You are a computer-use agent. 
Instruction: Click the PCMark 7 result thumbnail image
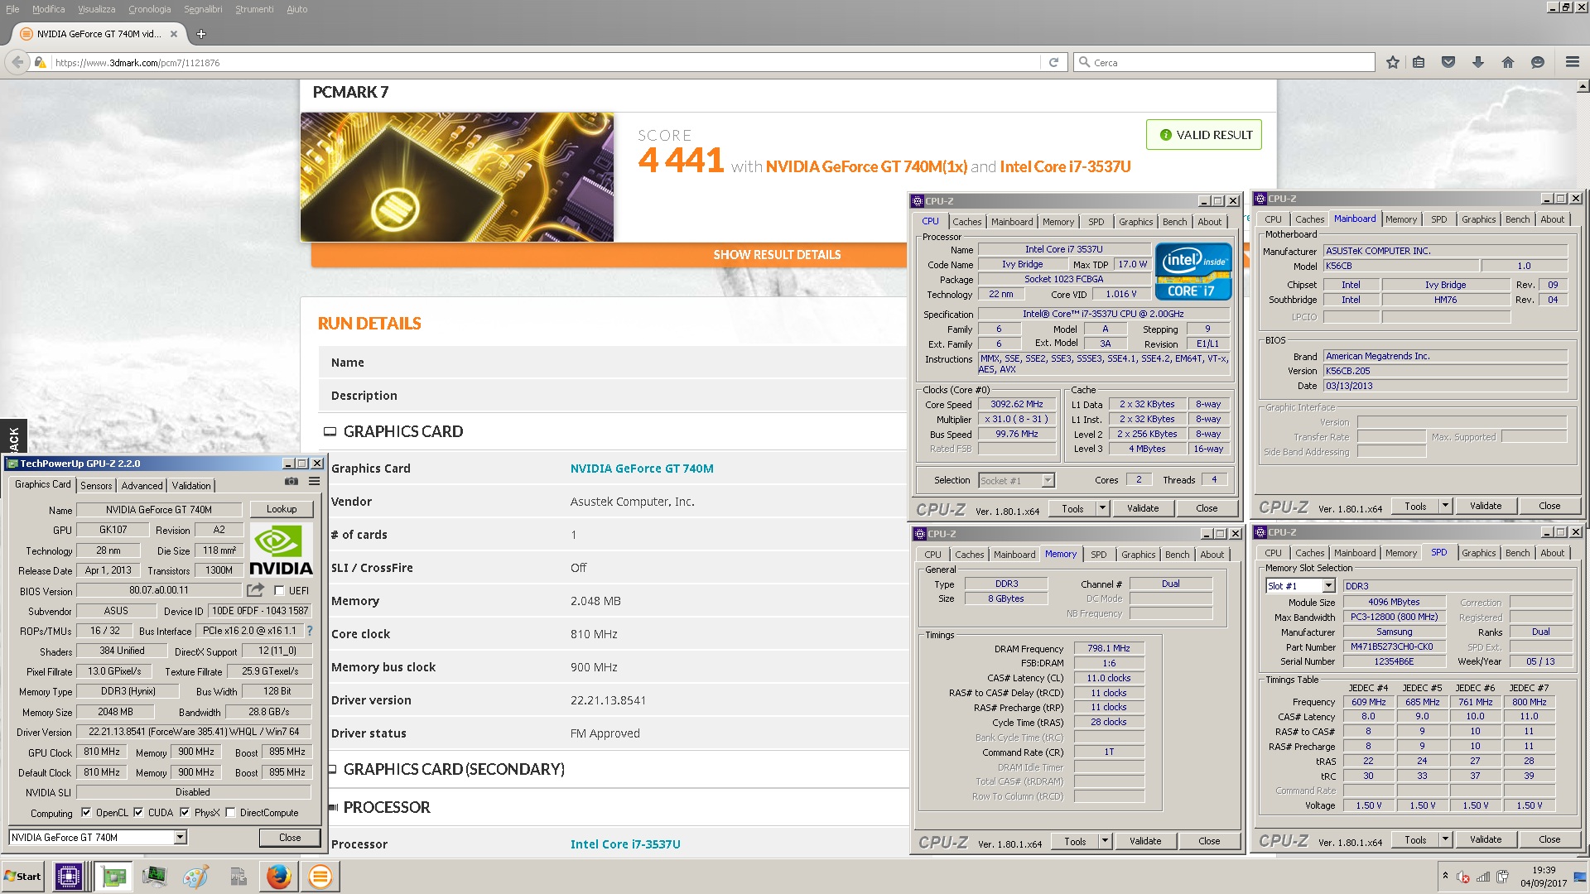coord(457,177)
